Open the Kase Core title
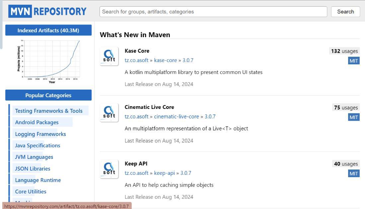 (x=137, y=51)
